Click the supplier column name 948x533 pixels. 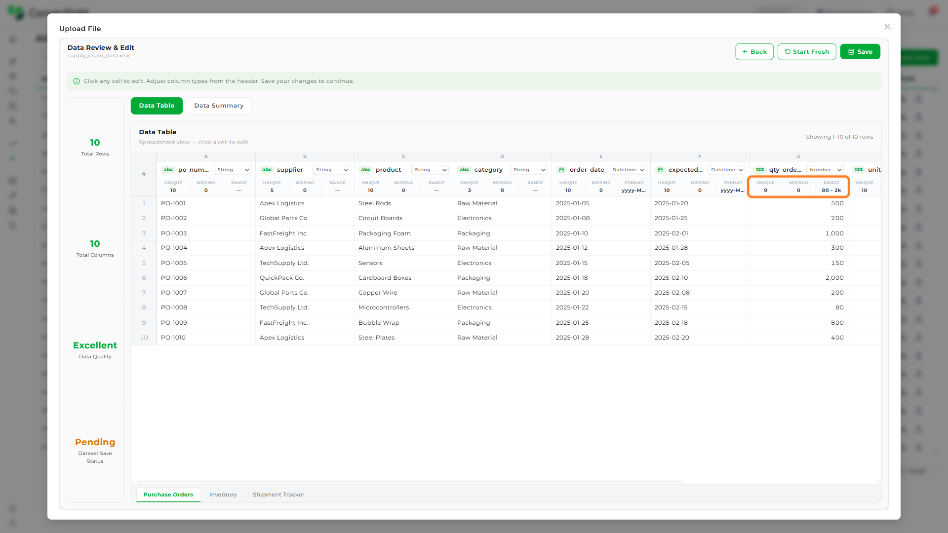(290, 170)
